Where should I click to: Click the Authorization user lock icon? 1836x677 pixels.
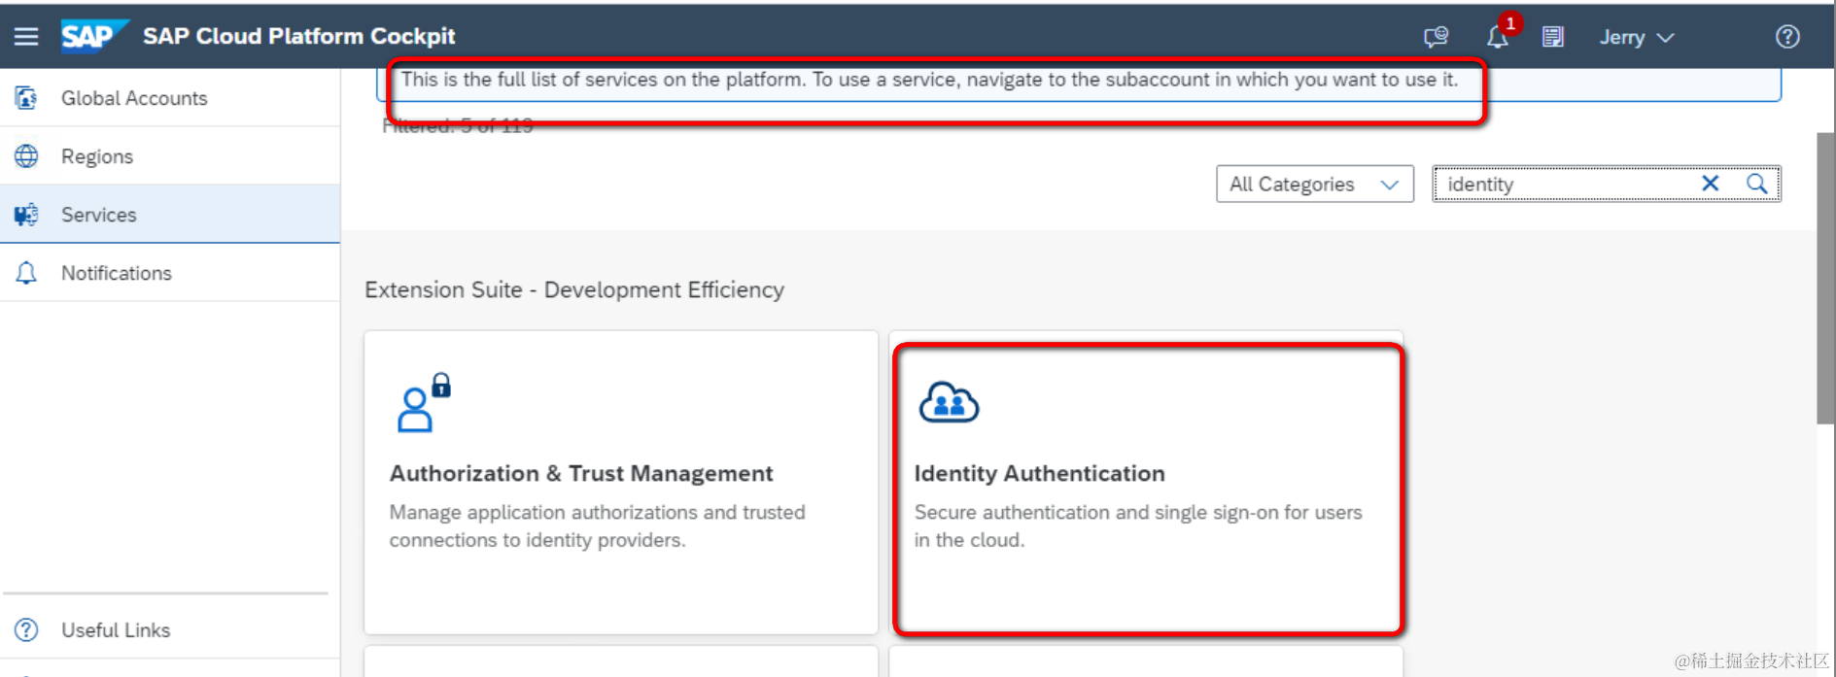(x=424, y=402)
